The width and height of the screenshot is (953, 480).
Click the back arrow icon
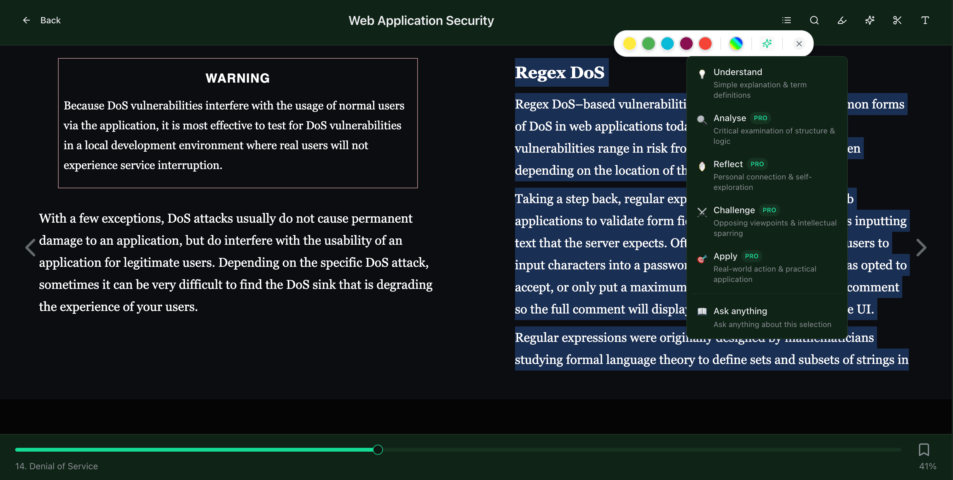pos(26,20)
